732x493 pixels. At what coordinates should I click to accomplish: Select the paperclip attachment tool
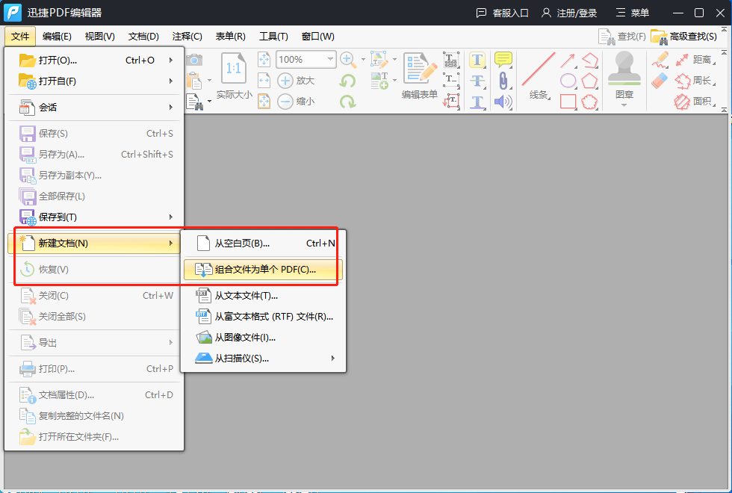[503, 81]
